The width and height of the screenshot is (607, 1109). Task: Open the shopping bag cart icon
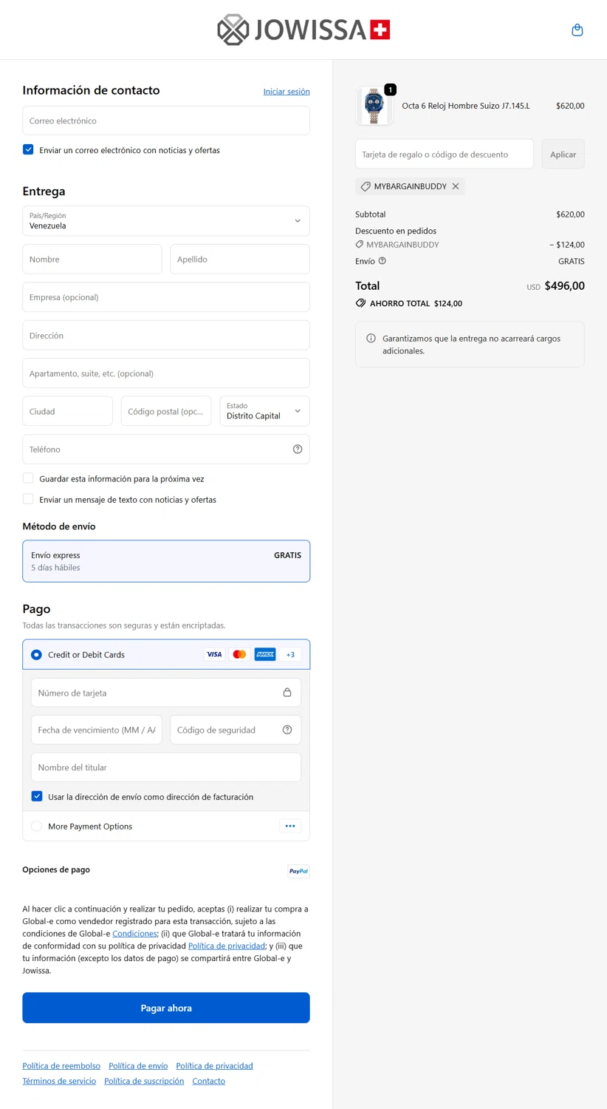click(x=577, y=30)
